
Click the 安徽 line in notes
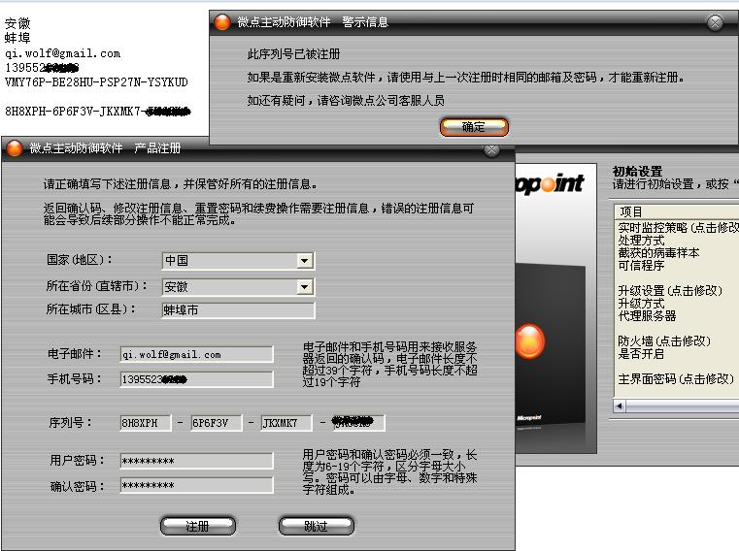[x=17, y=23]
